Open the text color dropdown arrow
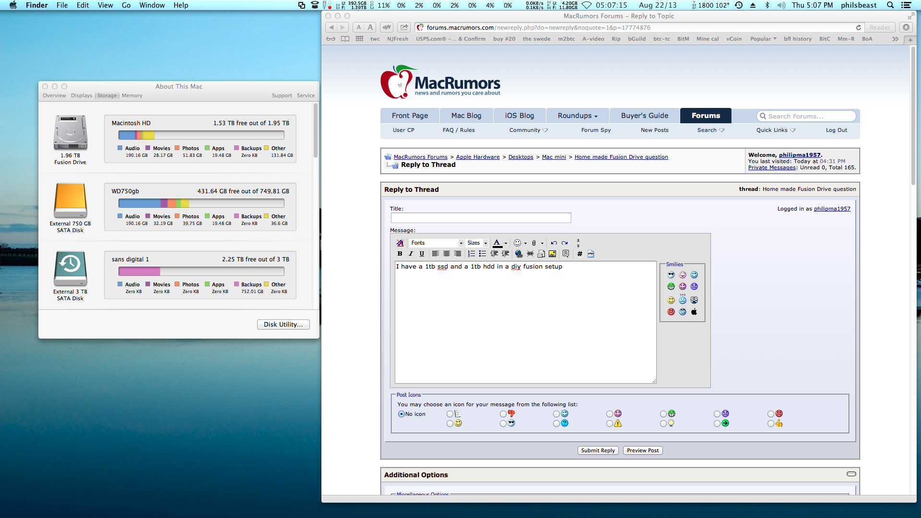921x518 pixels. 506,243
